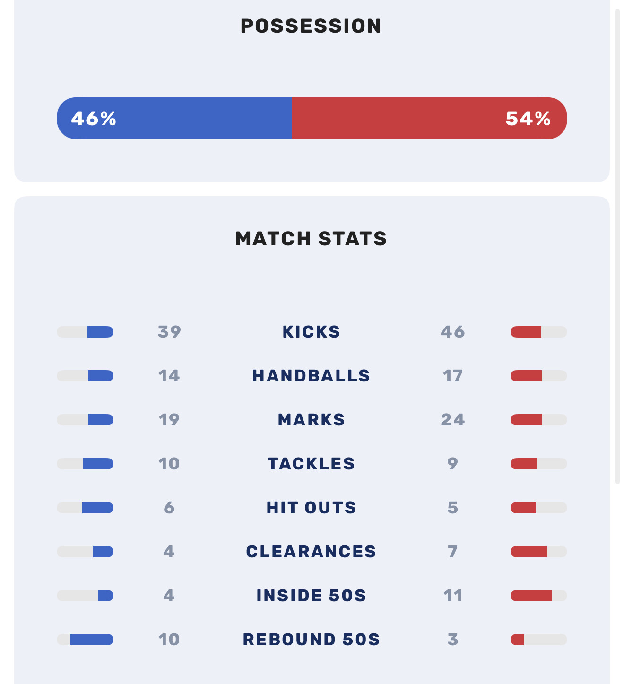Select the HANDBALLS stat label

point(311,376)
